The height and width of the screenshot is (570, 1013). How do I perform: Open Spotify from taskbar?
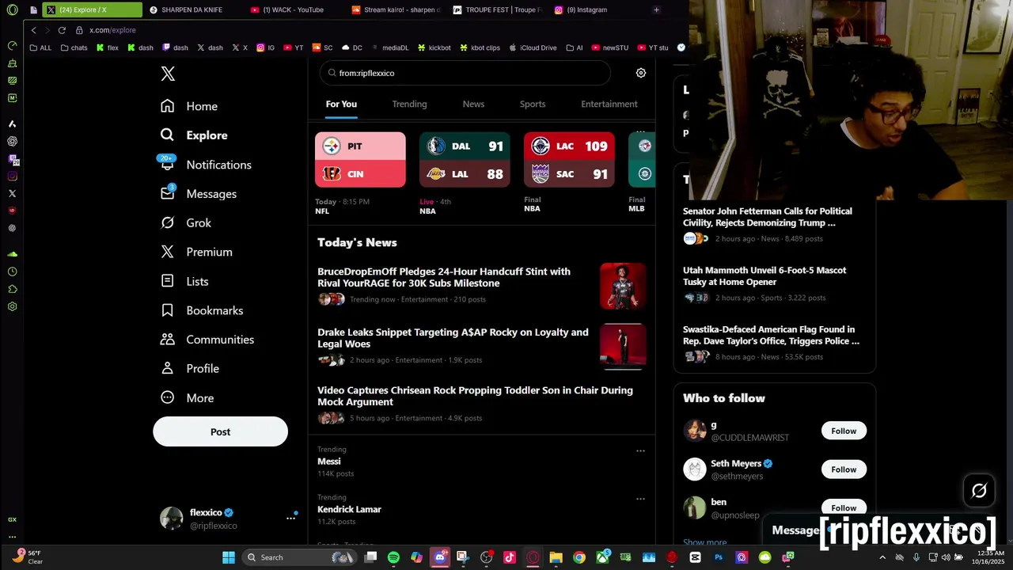coord(393,557)
